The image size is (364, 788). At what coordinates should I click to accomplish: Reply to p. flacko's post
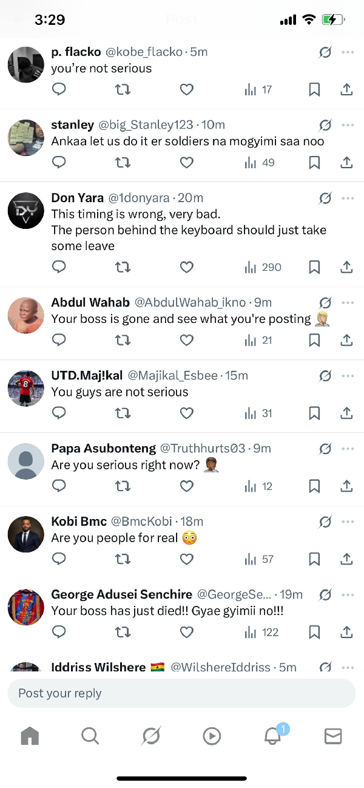[x=59, y=90]
